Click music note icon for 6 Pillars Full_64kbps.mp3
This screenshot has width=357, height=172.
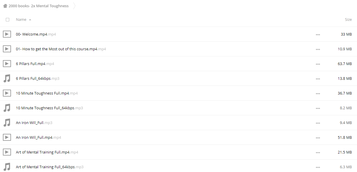point(7,78)
